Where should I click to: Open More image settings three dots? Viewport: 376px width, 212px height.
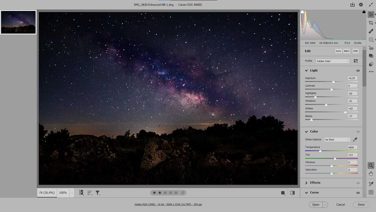point(371,72)
